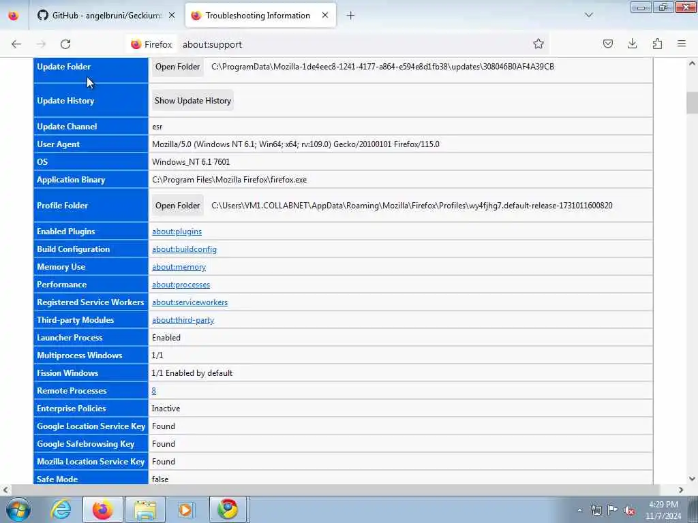Screen dimensions: 698x523
Task: Switch to the GitHub angelbruni/Geckium tab
Action: click(106, 16)
